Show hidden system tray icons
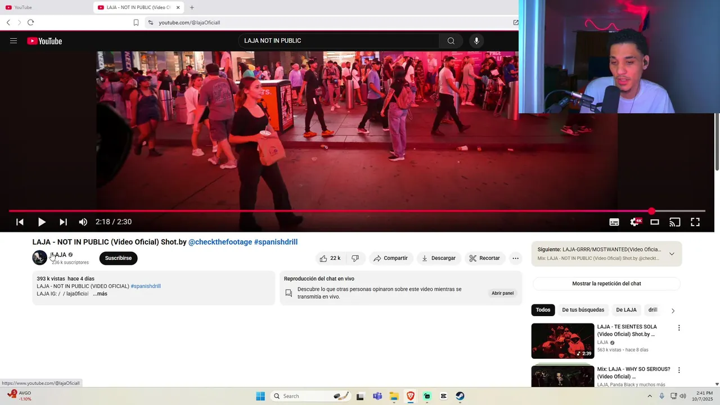Viewport: 720px width, 405px height. pos(650,396)
